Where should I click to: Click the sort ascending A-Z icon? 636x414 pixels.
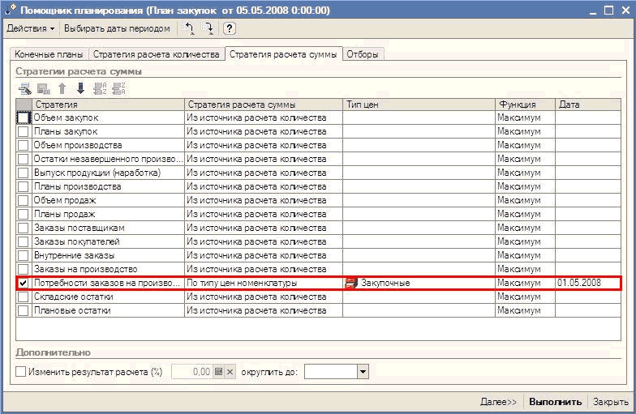click(100, 89)
